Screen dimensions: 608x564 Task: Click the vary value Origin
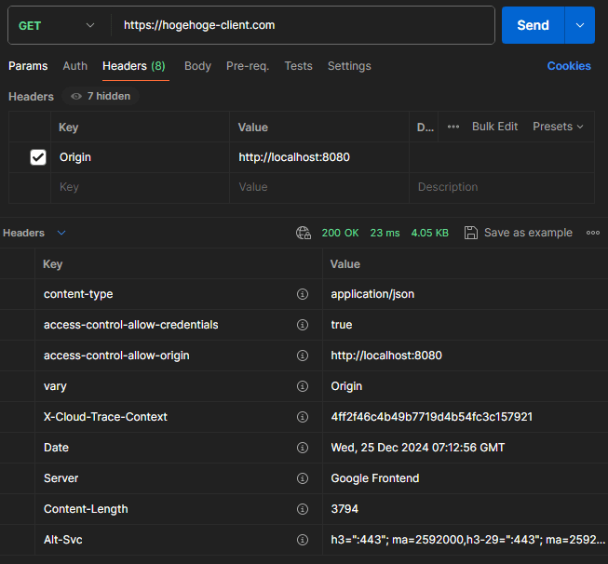346,386
